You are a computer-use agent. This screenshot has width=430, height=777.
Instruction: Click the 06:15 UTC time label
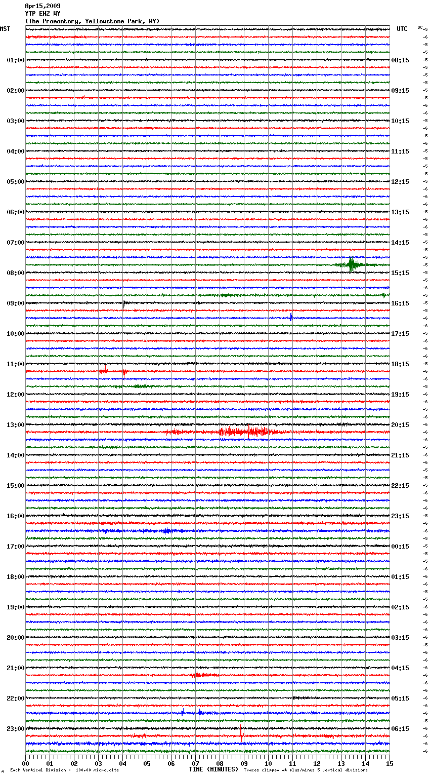(400, 729)
